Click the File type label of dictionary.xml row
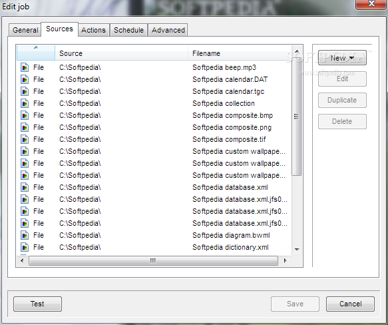 (x=39, y=247)
